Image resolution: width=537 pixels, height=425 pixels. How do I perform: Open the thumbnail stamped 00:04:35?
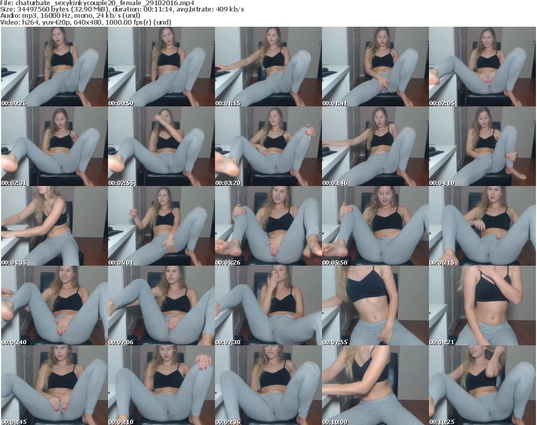pos(55,226)
